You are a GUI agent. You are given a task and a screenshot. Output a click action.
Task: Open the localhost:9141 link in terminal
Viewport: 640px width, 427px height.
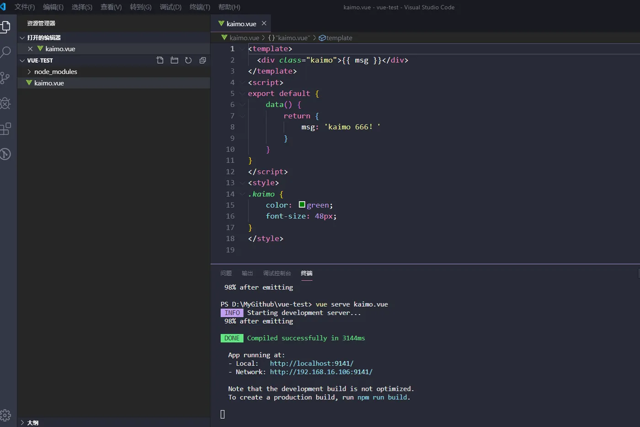(x=312, y=363)
